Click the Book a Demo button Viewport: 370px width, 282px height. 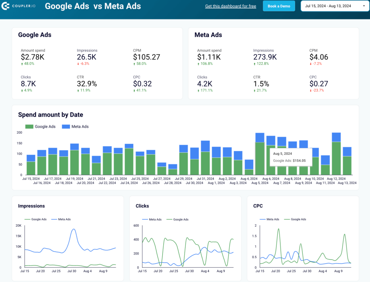point(279,6)
